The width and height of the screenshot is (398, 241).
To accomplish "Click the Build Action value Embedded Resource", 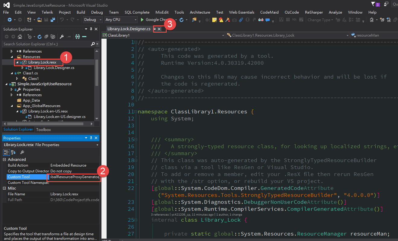I will pos(74,165).
